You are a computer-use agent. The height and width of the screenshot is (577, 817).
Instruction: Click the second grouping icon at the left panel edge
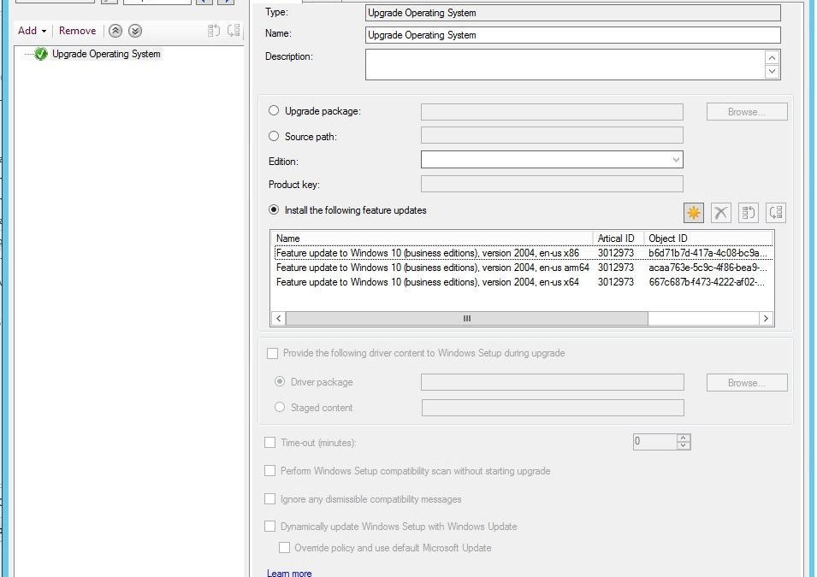(234, 31)
